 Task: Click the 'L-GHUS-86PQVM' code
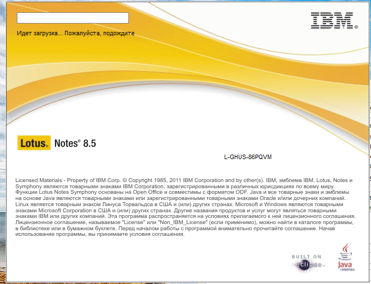(x=248, y=157)
